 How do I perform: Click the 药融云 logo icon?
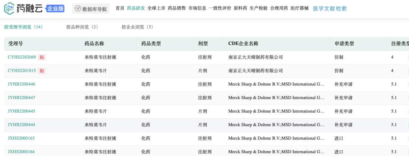point(10,8)
